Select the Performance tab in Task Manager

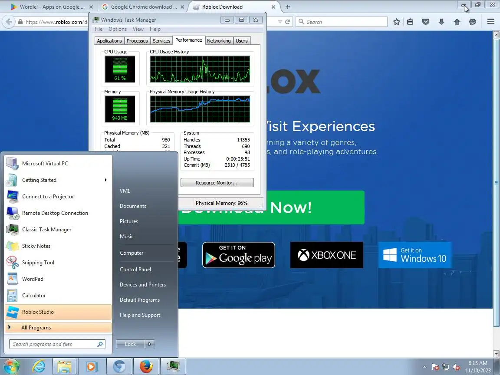point(189,40)
